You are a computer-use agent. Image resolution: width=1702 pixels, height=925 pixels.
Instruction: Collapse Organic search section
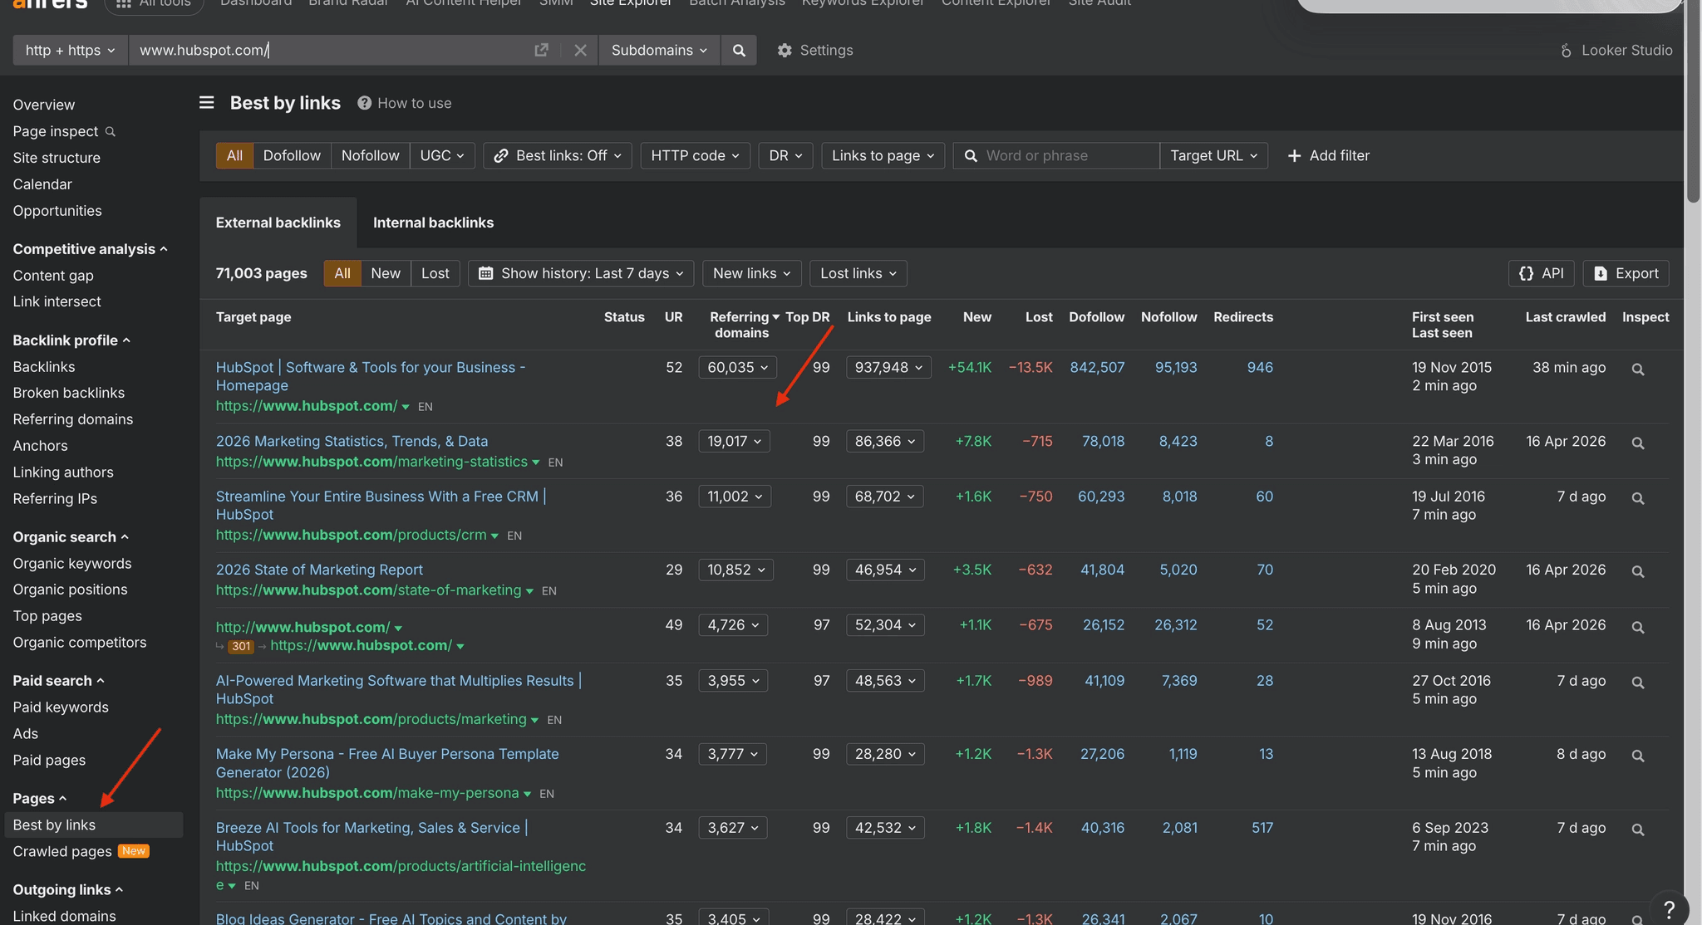[x=71, y=537]
